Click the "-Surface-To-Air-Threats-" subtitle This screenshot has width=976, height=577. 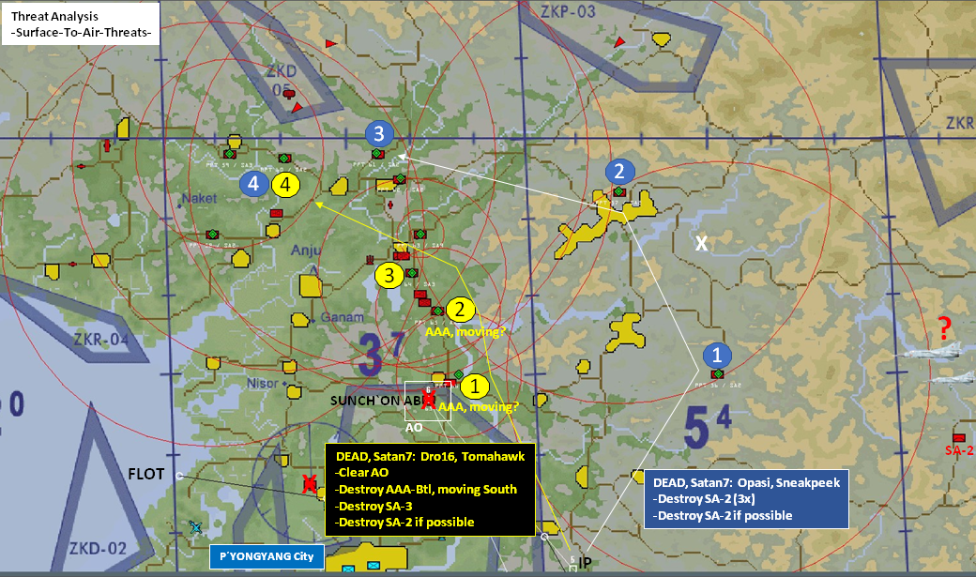[81, 32]
